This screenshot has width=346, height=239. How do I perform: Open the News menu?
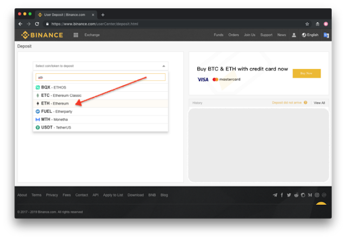coord(282,35)
